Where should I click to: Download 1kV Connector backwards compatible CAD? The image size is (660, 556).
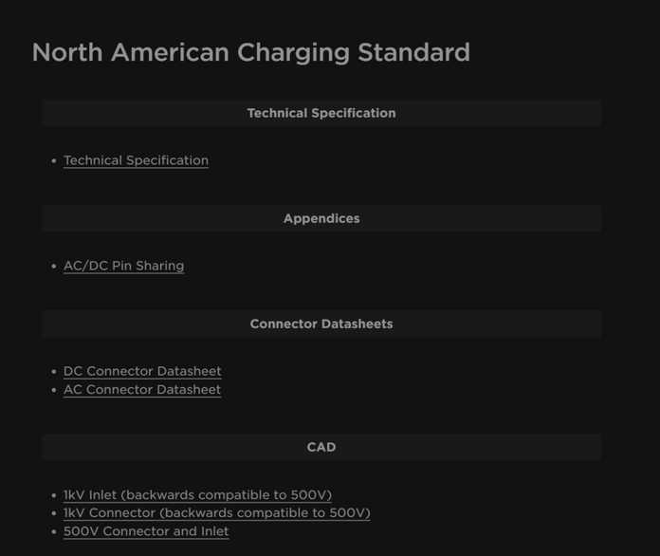coord(217,513)
